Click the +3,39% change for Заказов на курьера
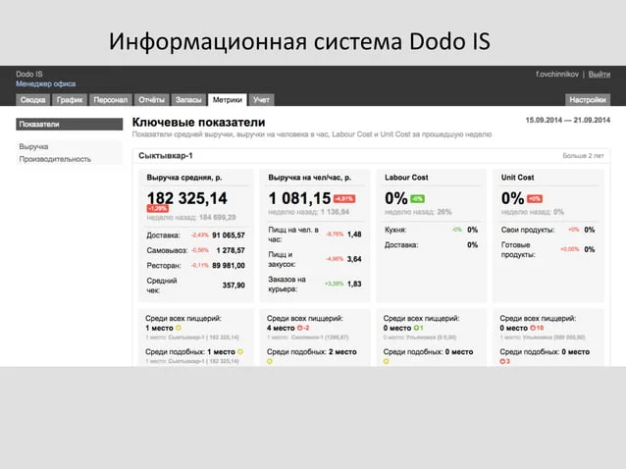The width and height of the screenshot is (626, 469). point(335,284)
